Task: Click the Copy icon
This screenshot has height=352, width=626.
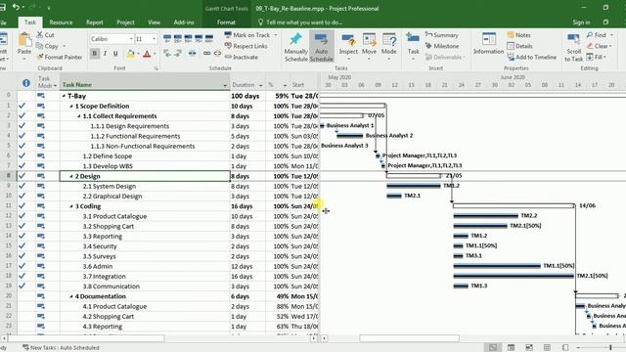Action: point(39,46)
